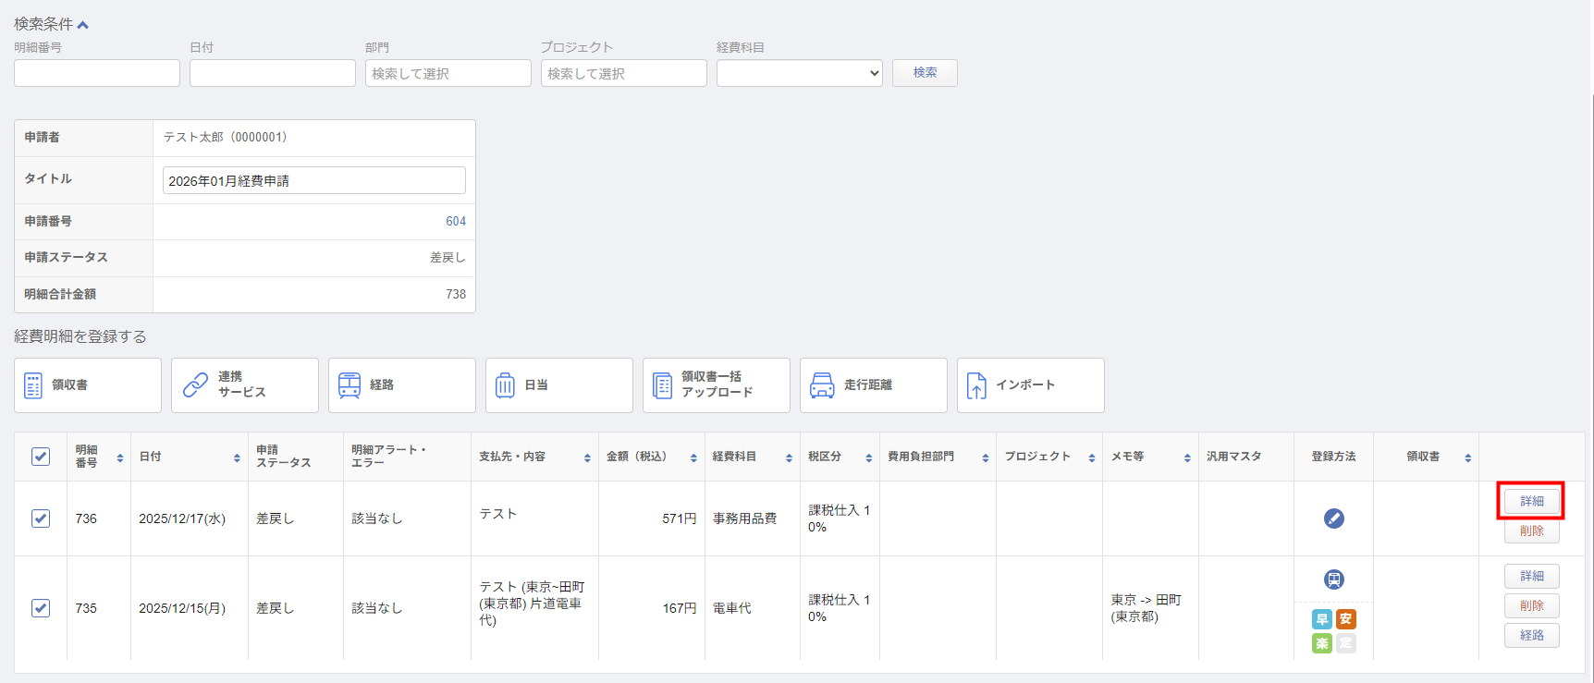Screen dimensions: 1594x683
Task: Click the train icon in row 735
Action: (x=1333, y=579)
